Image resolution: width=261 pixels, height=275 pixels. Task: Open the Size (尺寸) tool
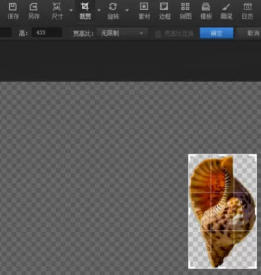point(57,11)
